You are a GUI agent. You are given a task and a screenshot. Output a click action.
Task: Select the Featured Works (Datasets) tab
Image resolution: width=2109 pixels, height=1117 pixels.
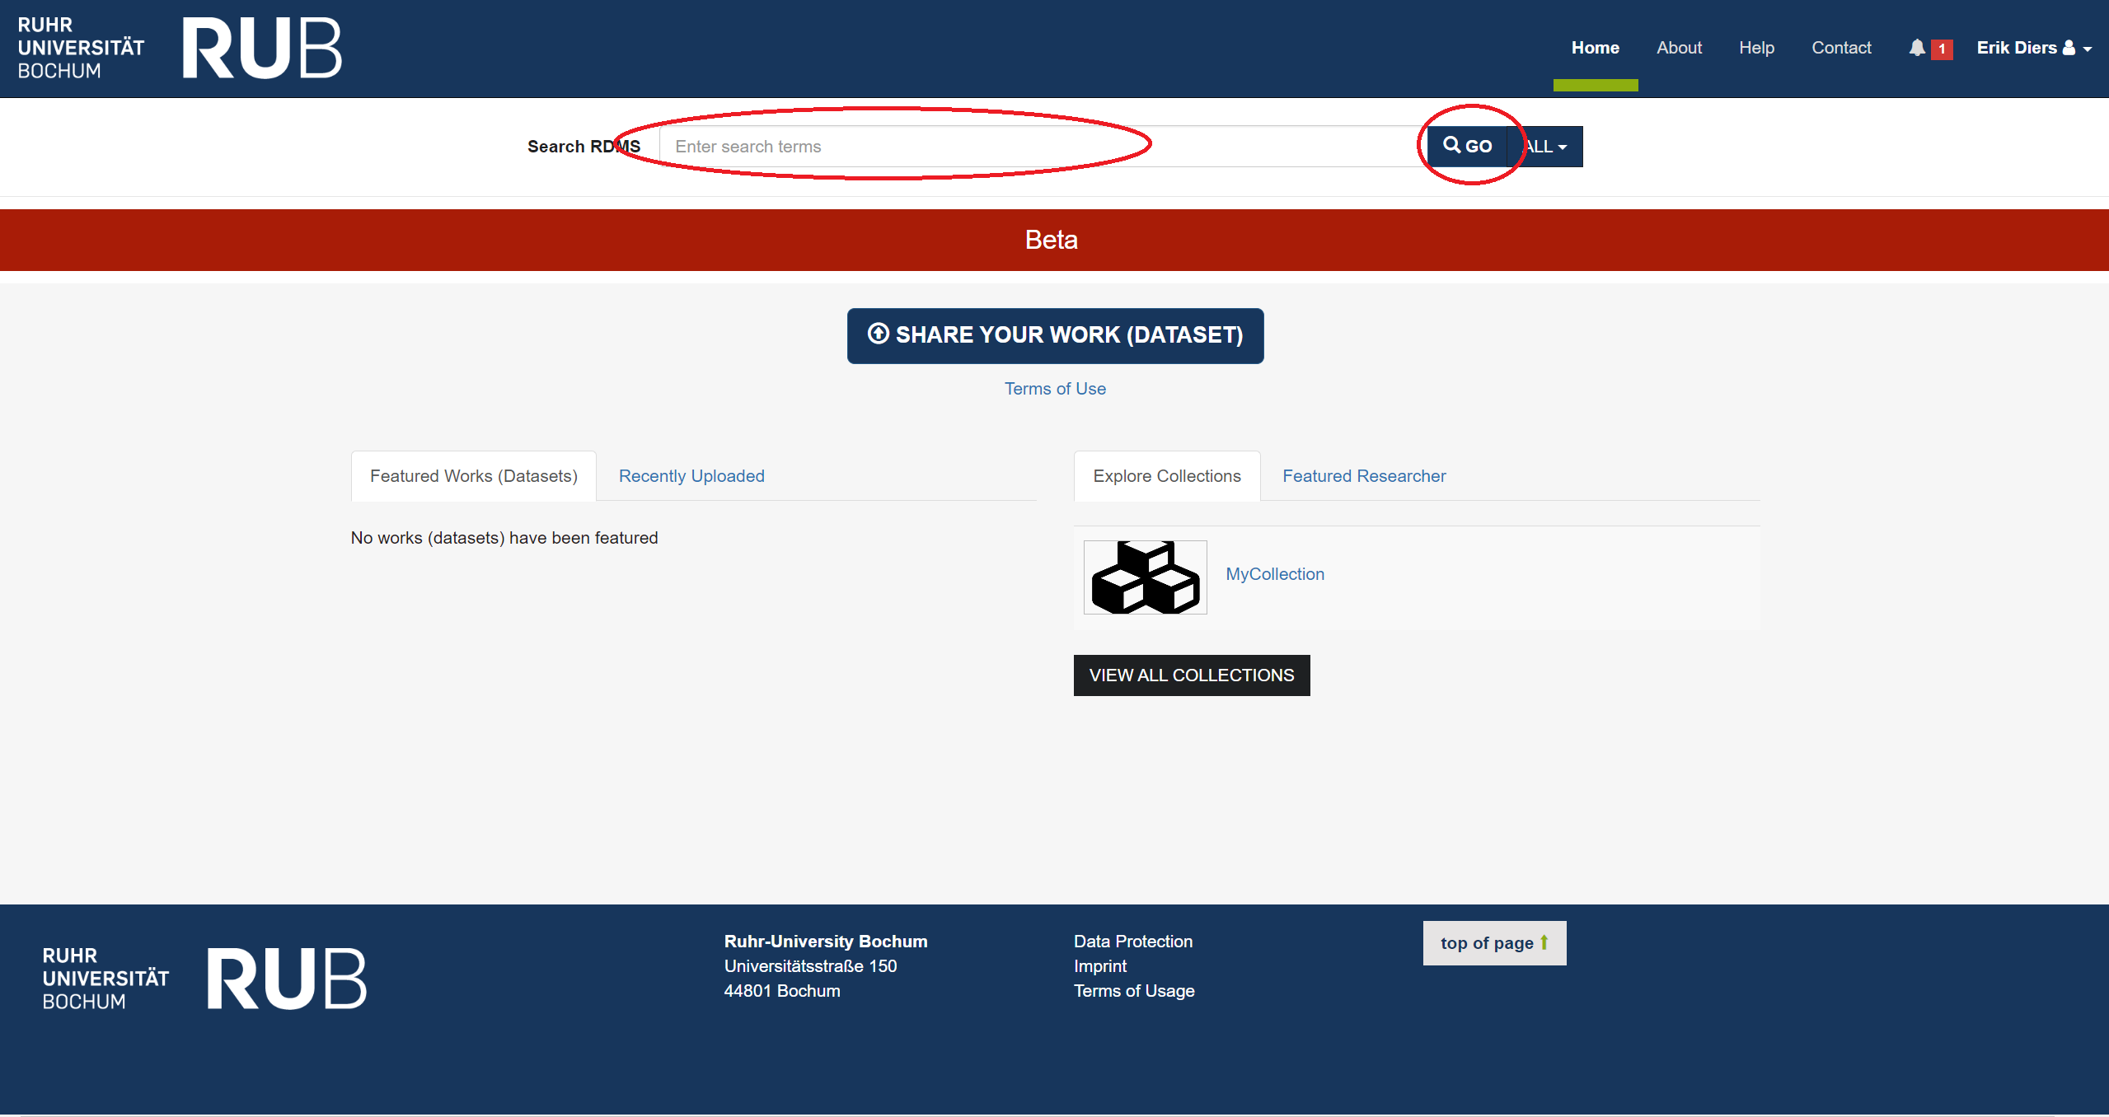(474, 476)
